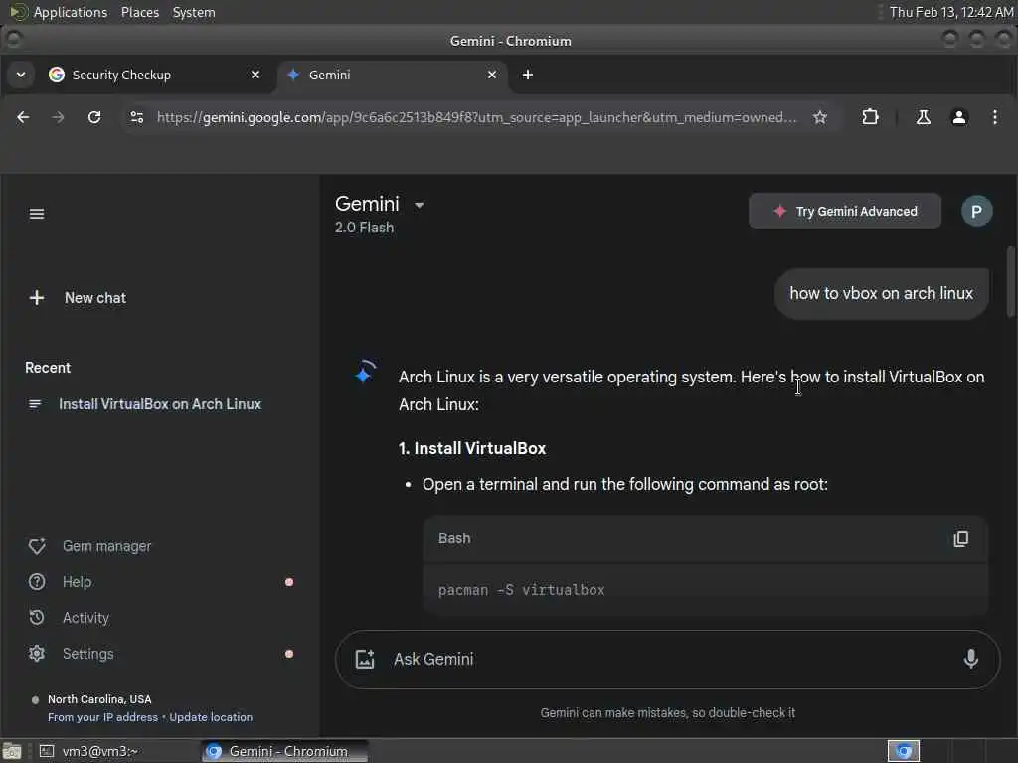Viewport: 1018px width, 763px height.
Task: Click the From your IP address link
Action: (x=102, y=717)
